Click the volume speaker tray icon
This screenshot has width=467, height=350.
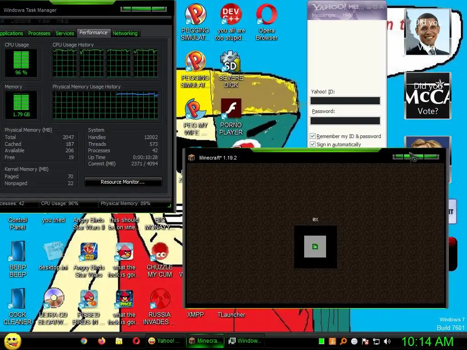click(x=387, y=341)
